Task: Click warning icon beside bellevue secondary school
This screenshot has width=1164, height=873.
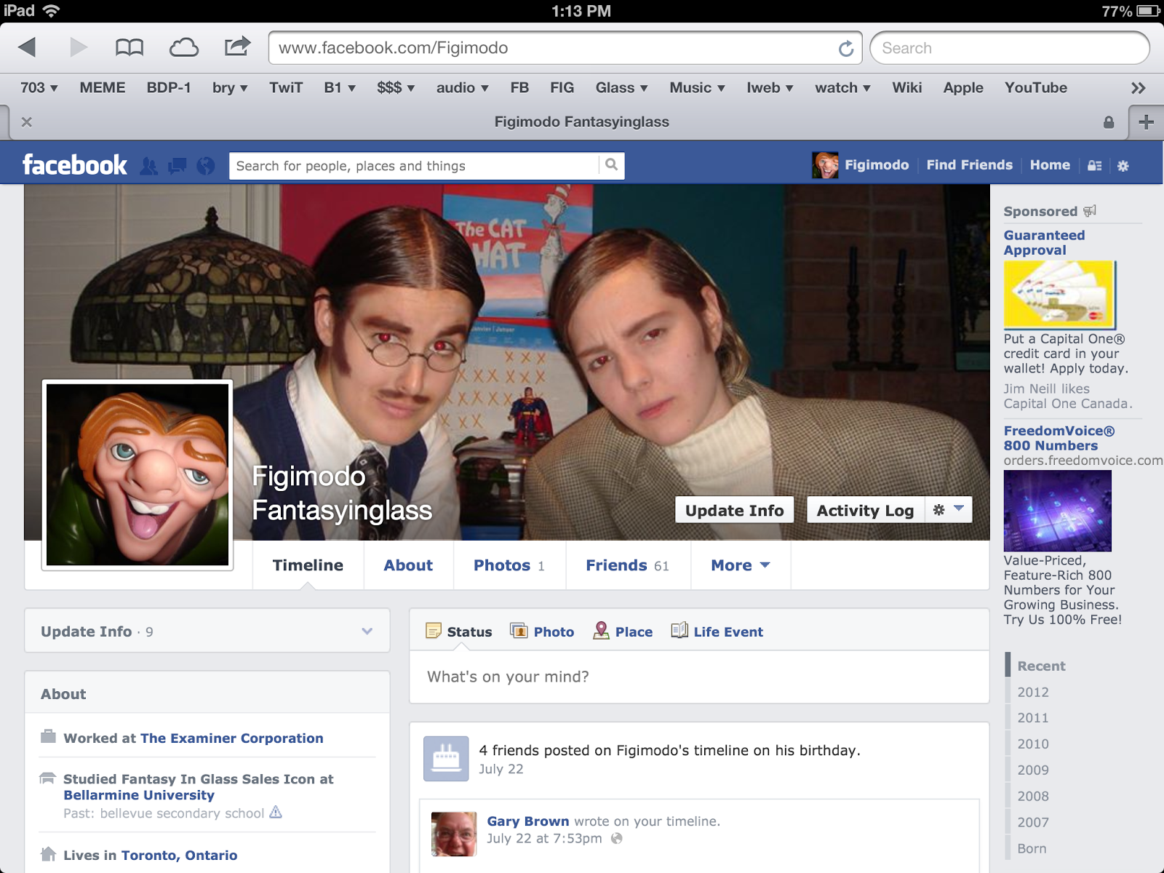Action: (276, 812)
